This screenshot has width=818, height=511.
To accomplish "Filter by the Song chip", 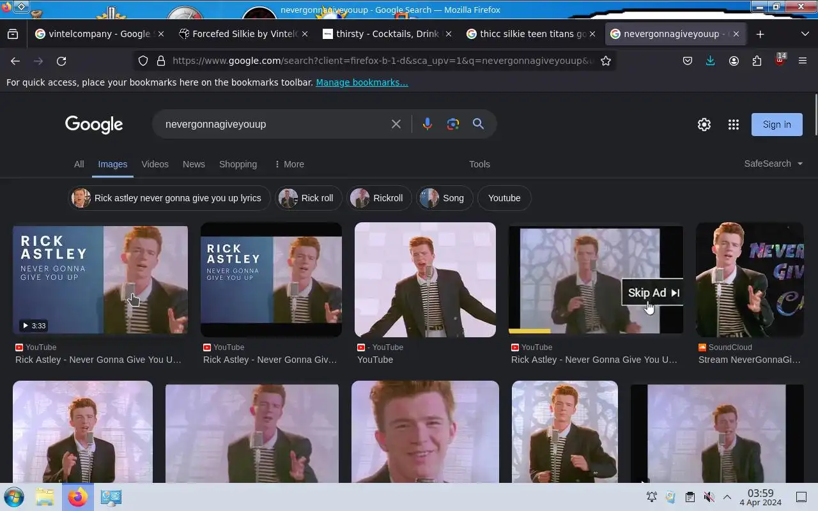I will (444, 198).
